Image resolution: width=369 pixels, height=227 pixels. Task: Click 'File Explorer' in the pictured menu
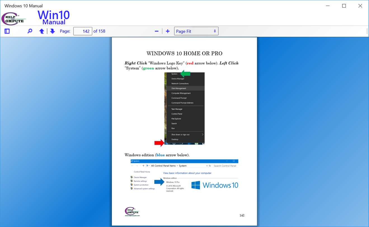click(177, 119)
